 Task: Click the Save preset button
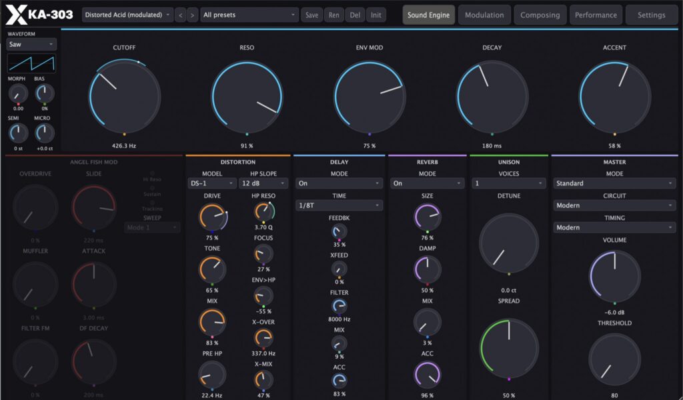click(x=311, y=15)
